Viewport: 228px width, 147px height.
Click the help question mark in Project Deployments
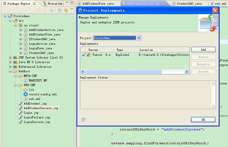(x=83, y=120)
